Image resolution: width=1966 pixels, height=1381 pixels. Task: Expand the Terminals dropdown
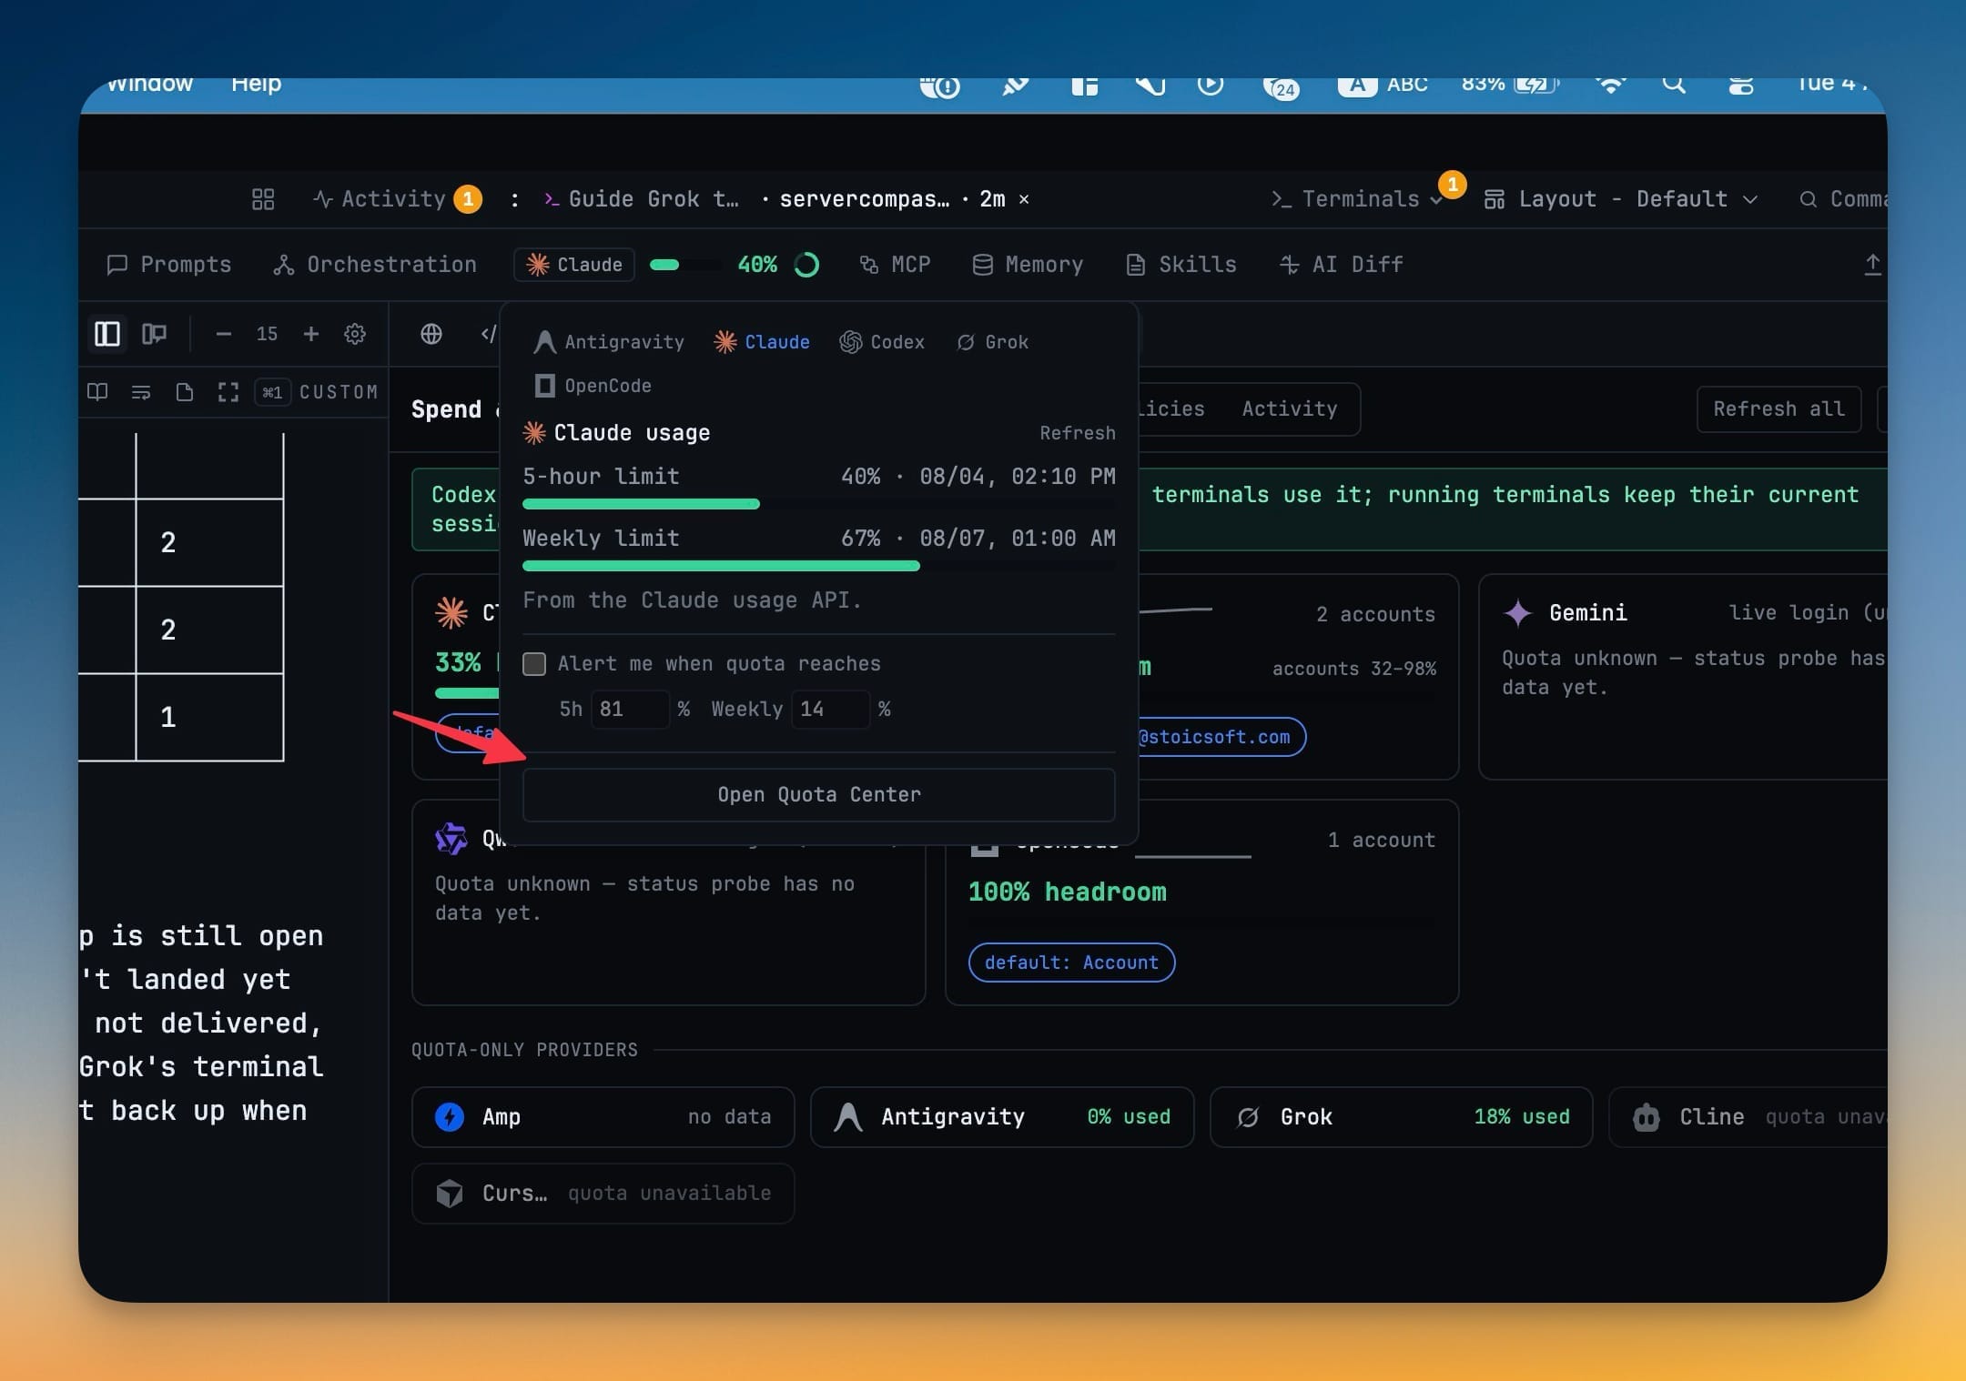(x=1358, y=199)
